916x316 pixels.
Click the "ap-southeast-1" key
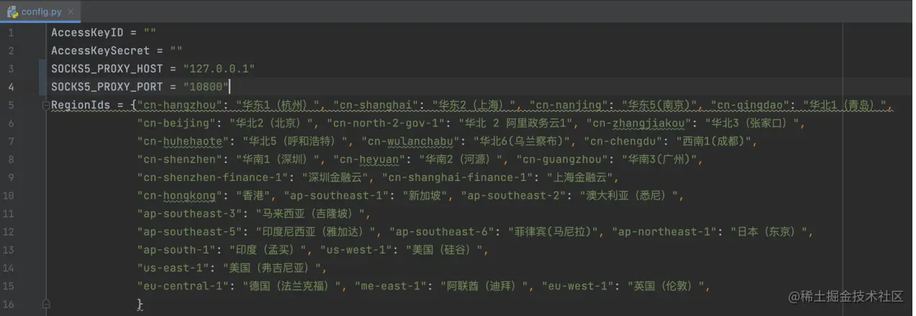coord(336,195)
